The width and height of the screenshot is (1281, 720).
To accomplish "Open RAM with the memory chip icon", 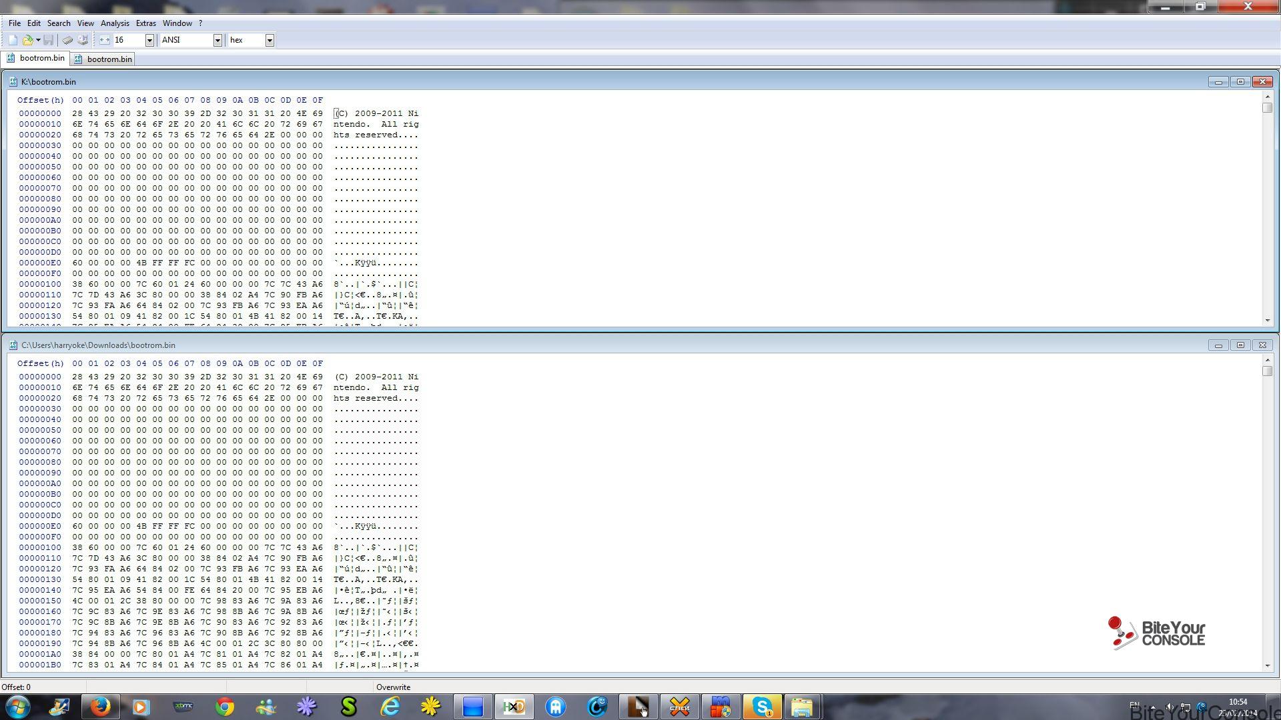I will tap(67, 40).
